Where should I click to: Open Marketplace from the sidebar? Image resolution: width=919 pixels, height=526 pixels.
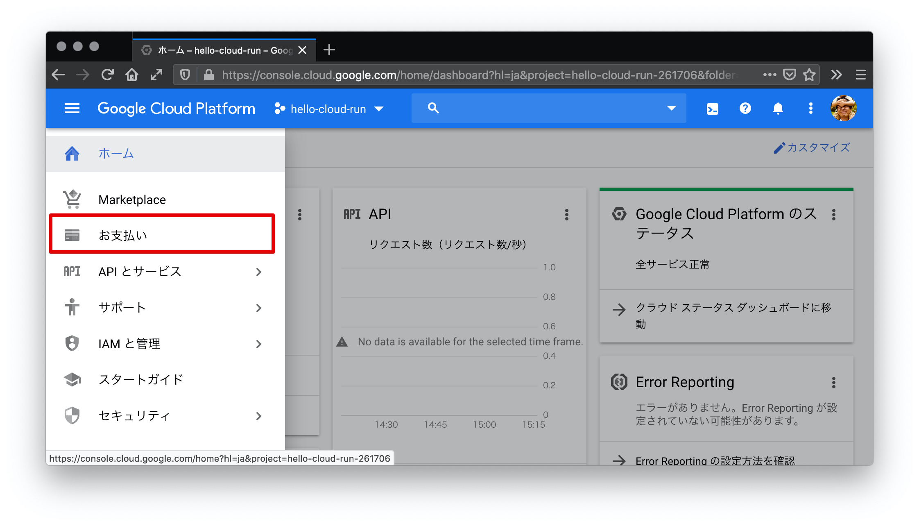(x=165, y=200)
